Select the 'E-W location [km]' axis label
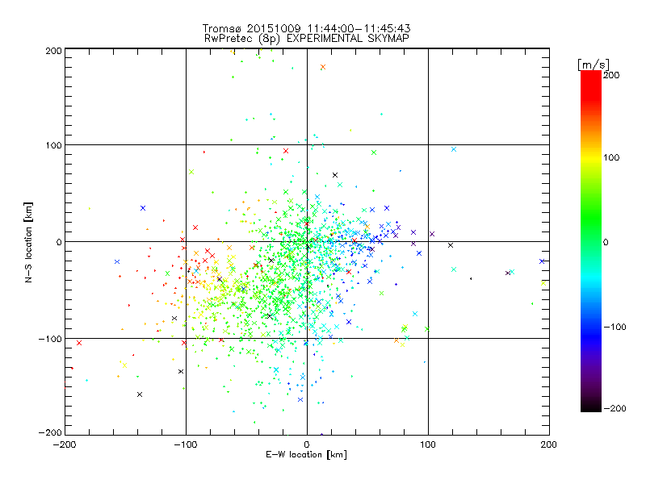Viewport: 646px width, 484px height. (307, 454)
